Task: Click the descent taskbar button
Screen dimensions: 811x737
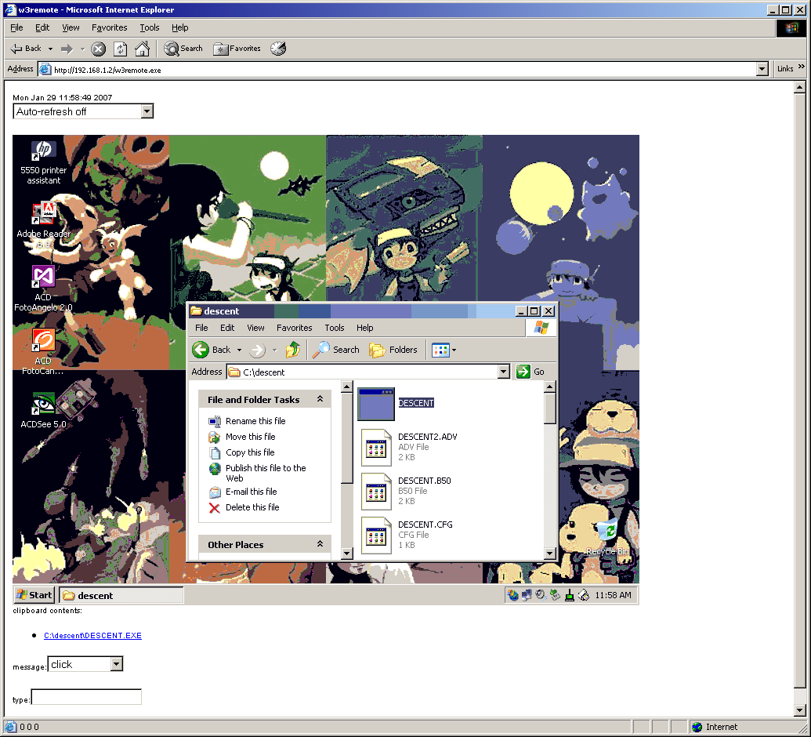Action: 121,595
